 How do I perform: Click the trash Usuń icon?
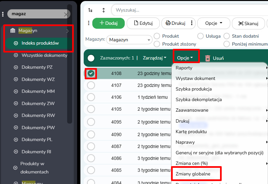(x=207, y=58)
